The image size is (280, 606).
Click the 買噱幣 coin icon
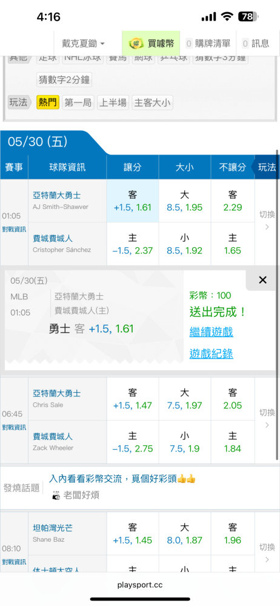tap(136, 44)
